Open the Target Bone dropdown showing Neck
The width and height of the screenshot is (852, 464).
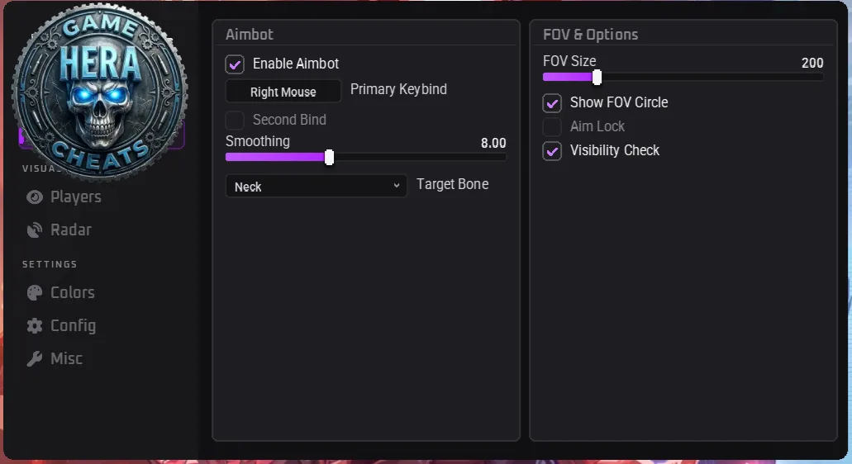[317, 186]
